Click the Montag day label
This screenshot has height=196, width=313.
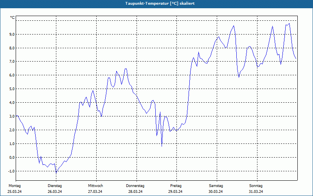tap(14, 186)
